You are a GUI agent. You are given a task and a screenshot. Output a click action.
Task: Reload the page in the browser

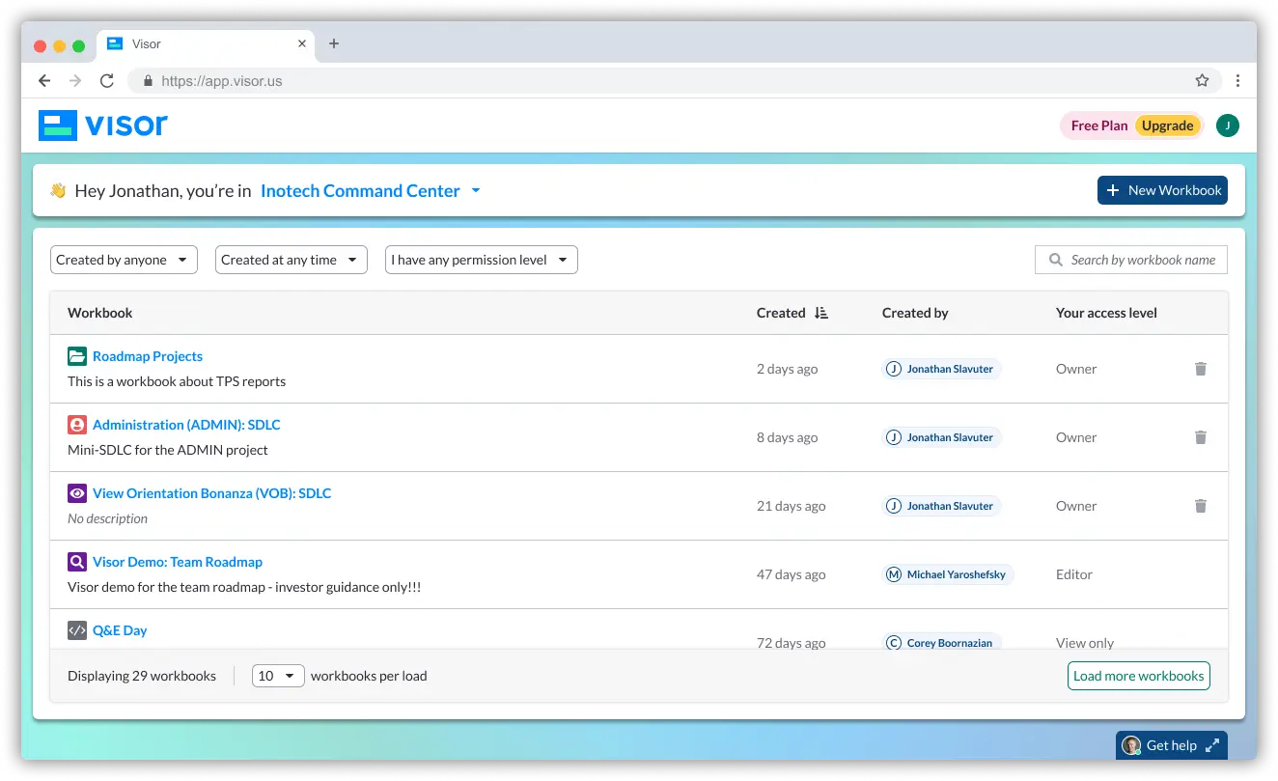107,81
